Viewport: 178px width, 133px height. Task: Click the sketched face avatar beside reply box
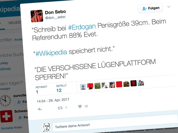point(47,127)
